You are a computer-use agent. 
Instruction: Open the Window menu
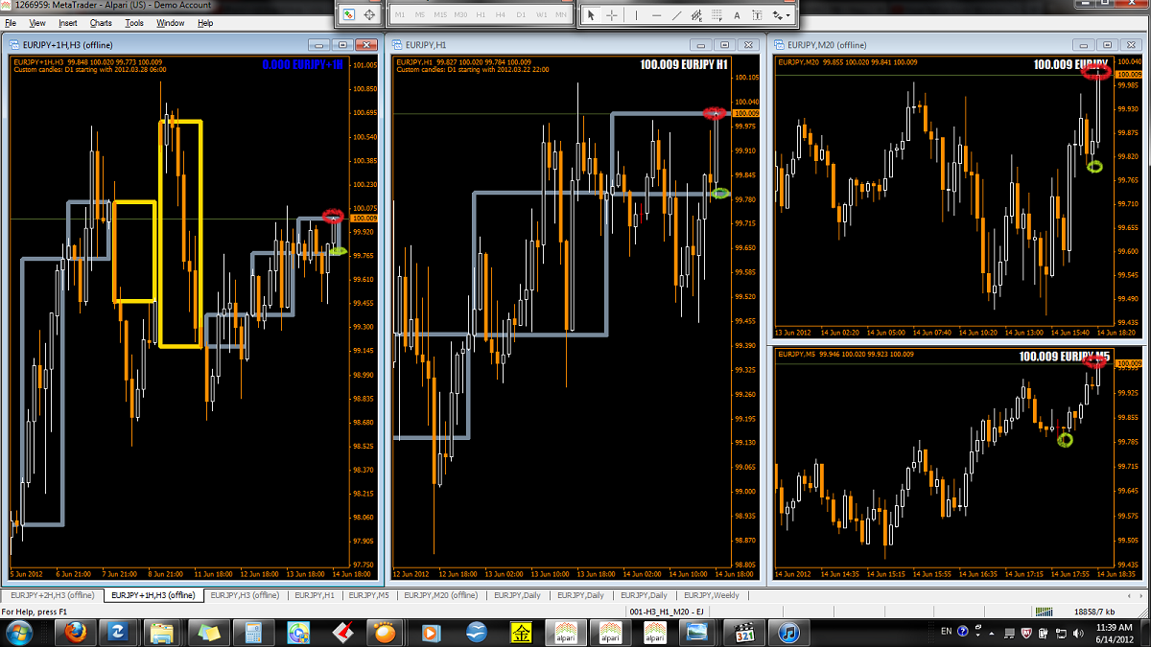[171, 22]
